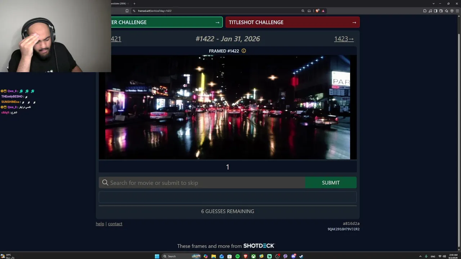Click the zoom magnifier icon in address bar
Viewport: 461px width, 259px height.
(303, 11)
